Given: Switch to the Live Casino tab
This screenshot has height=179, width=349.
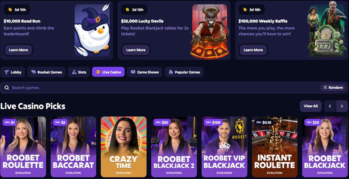Looking at the screenshot, I should (108, 72).
